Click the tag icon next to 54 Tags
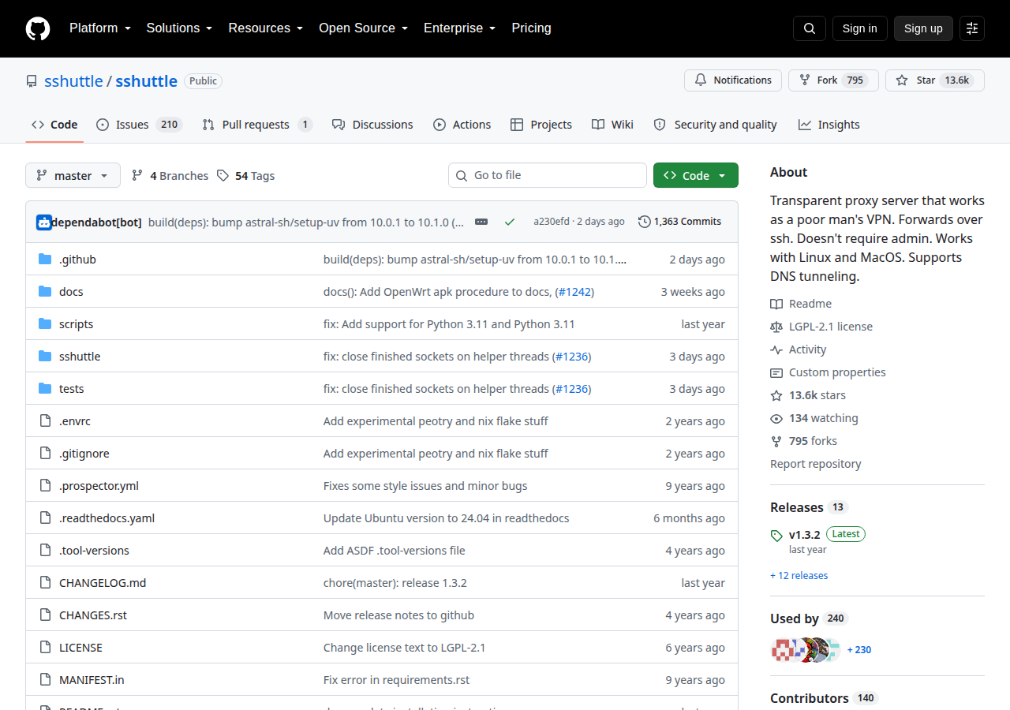This screenshot has height=710, width=1010. point(223,176)
